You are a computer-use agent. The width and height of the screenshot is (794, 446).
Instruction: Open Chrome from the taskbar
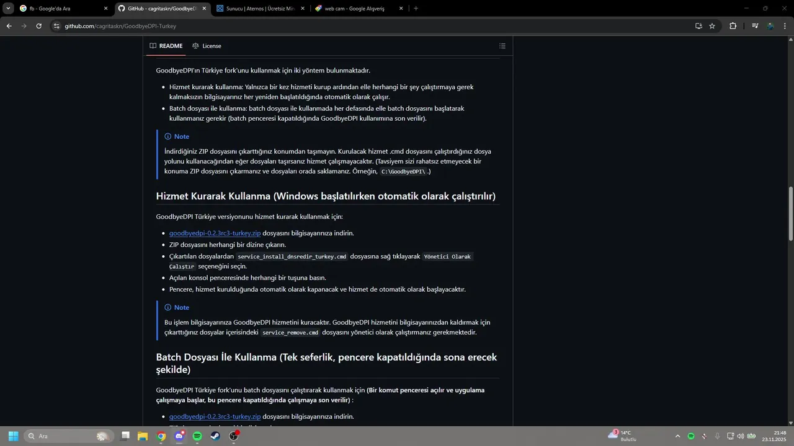161,436
